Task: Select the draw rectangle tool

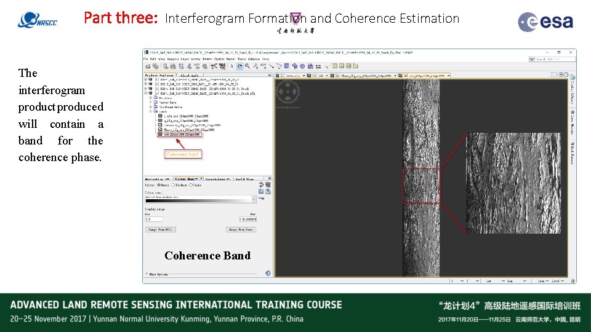Action: pos(287,66)
